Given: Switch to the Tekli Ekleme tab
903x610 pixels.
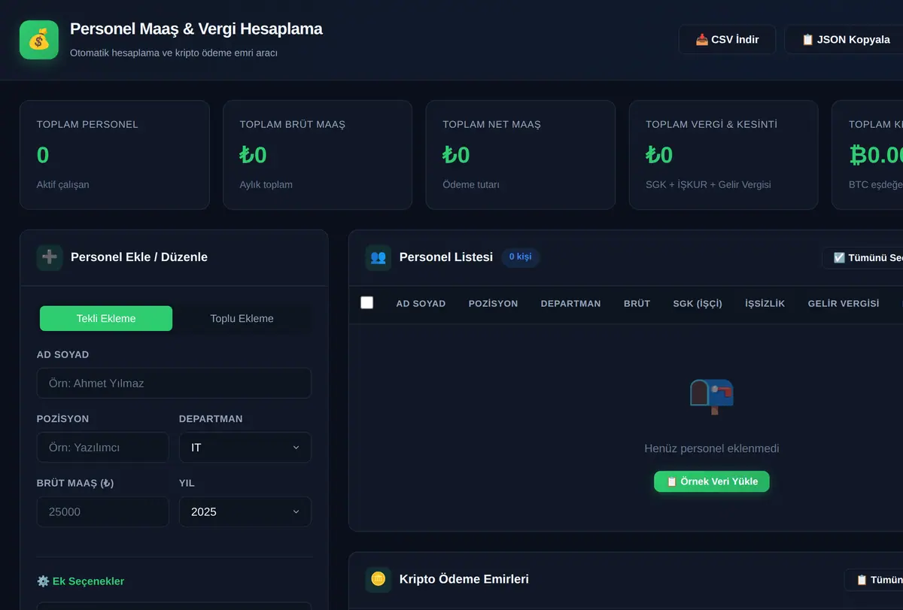Looking at the screenshot, I should coord(106,318).
